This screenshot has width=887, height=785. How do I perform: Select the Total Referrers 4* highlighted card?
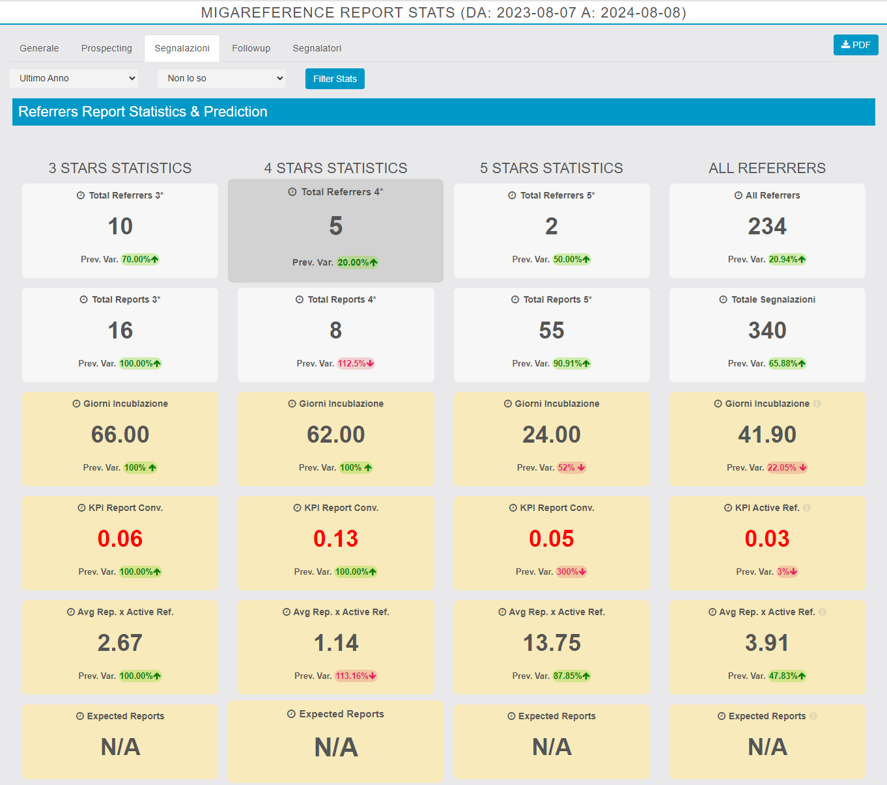[335, 230]
